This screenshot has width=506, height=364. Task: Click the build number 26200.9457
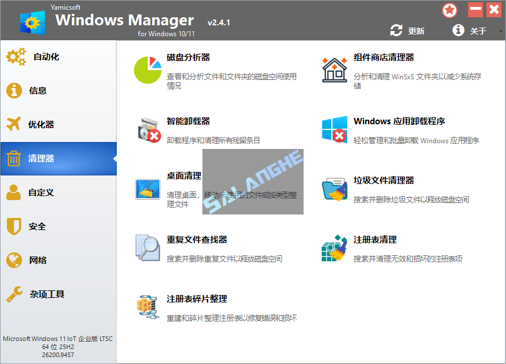(x=58, y=355)
